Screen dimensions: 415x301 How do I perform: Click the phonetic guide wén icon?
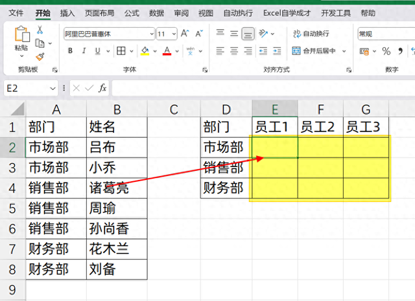[190, 50]
